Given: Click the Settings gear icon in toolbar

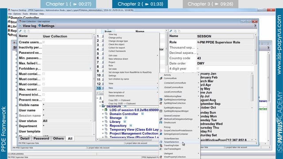Looking at the screenshot, I should tap(40, 26).
